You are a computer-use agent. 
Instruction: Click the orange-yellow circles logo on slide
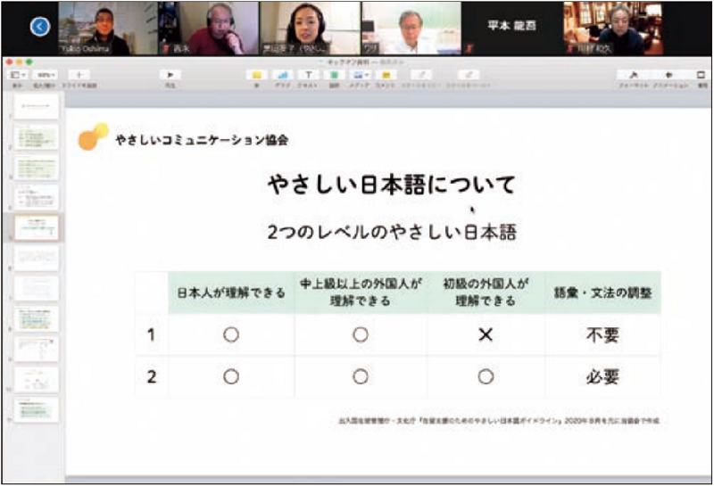[94, 136]
